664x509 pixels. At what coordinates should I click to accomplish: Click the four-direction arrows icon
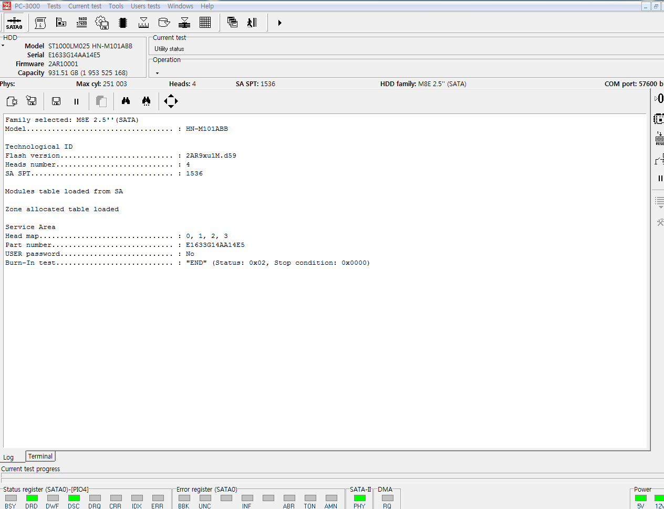point(171,101)
